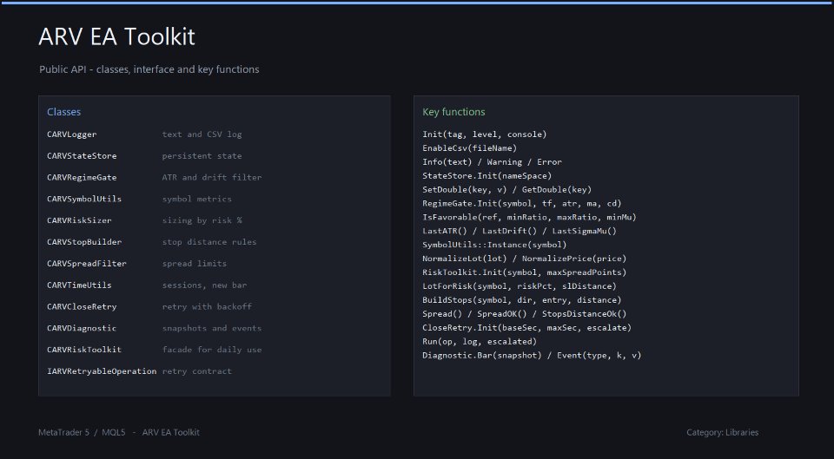Click the Key functions panel heading
Image resolution: width=834 pixels, height=459 pixels.
click(453, 112)
